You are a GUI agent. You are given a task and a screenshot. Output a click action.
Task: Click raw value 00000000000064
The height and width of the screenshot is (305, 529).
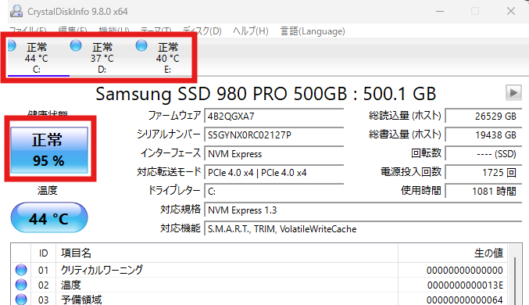coord(465,300)
